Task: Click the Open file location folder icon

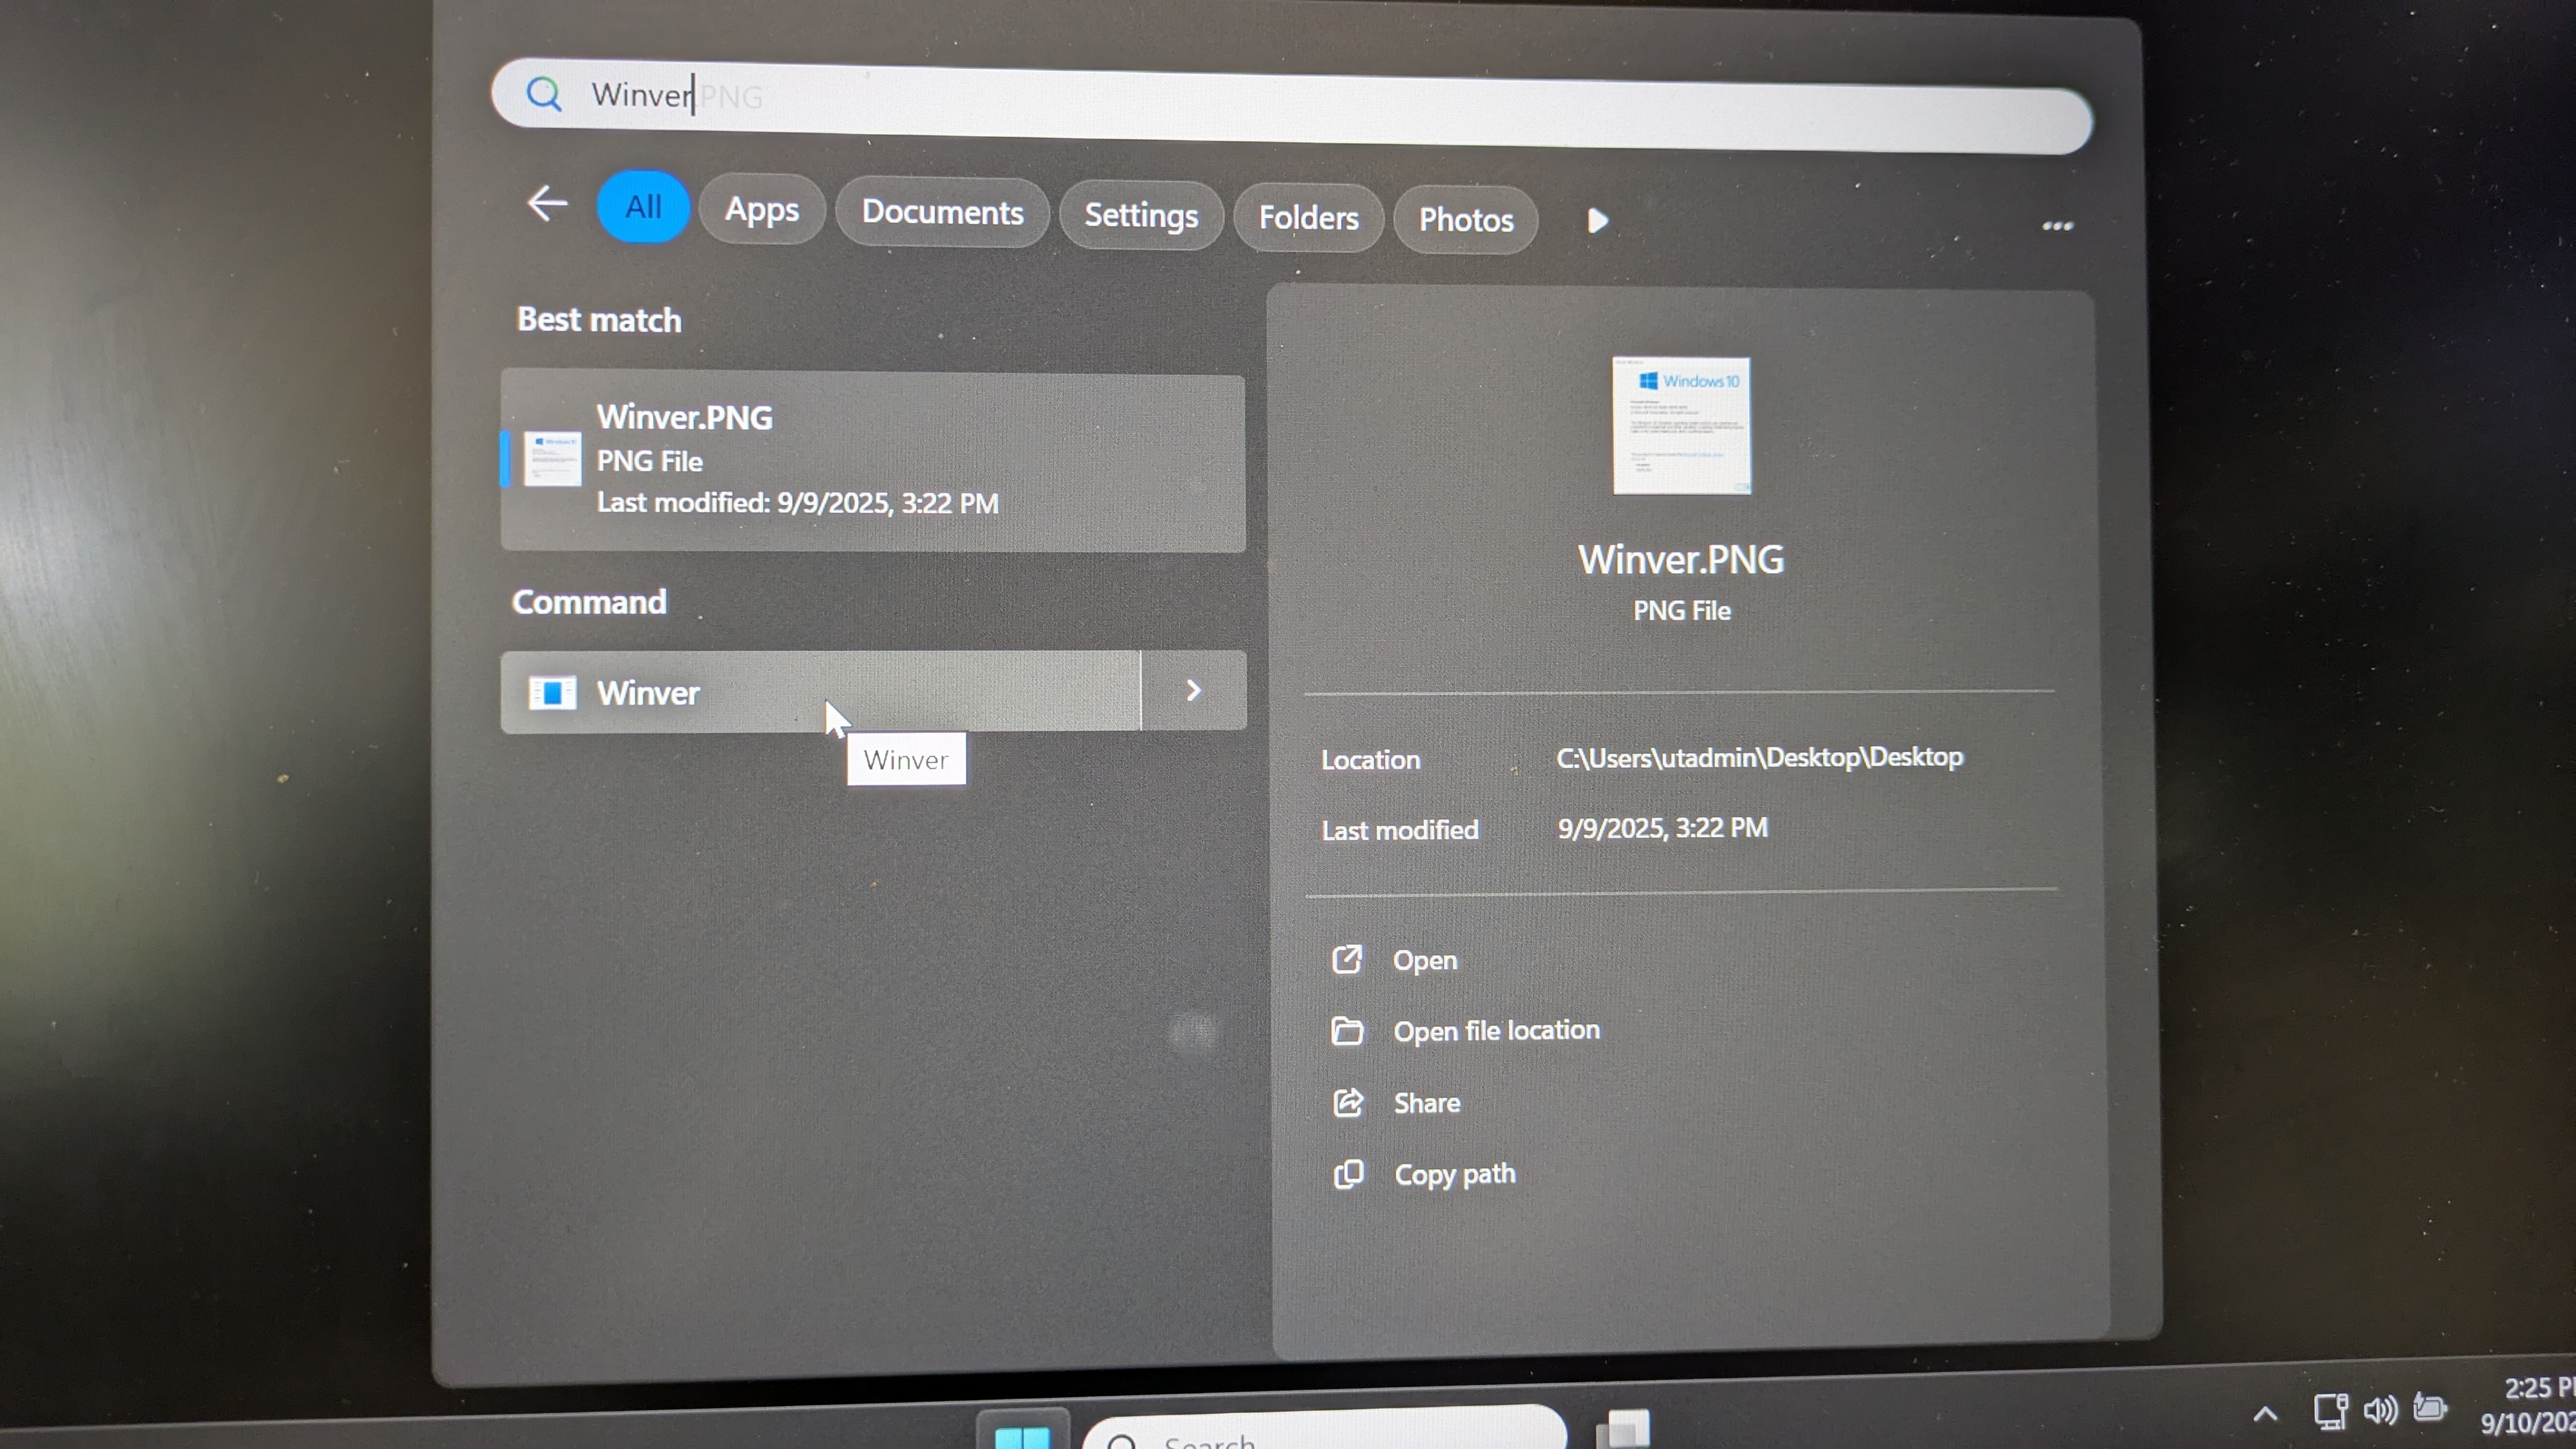Action: [1347, 1030]
